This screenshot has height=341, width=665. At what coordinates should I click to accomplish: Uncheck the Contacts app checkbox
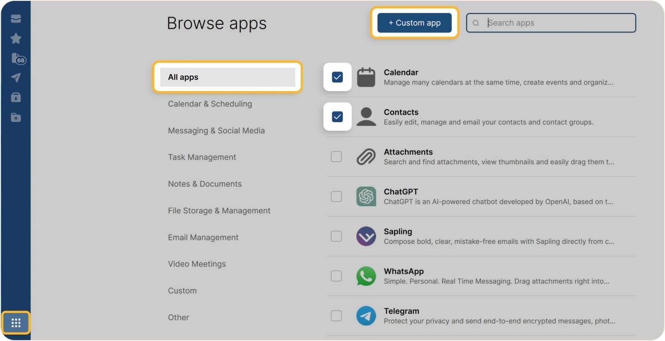[337, 117]
